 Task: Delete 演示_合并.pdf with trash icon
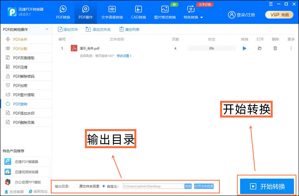275,48
